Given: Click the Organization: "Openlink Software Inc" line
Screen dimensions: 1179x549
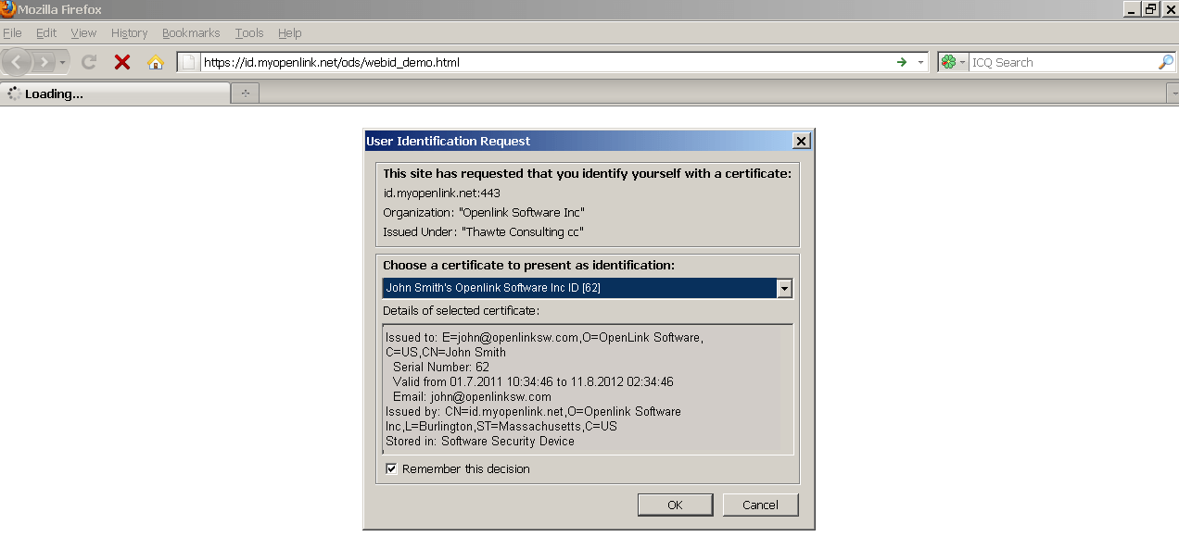Looking at the screenshot, I should pyautogui.click(x=484, y=213).
